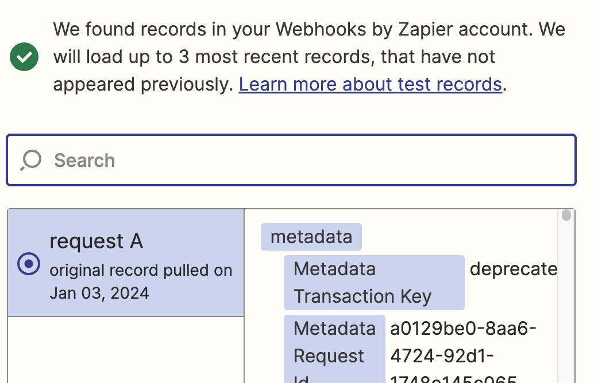Click the Transaction Key second label line
Screen dimensions: 594x383
coord(362,296)
